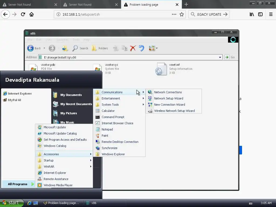The width and height of the screenshot is (276, 207).
Task: Click Search in Explorer toolbar
Action: (80, 48)
